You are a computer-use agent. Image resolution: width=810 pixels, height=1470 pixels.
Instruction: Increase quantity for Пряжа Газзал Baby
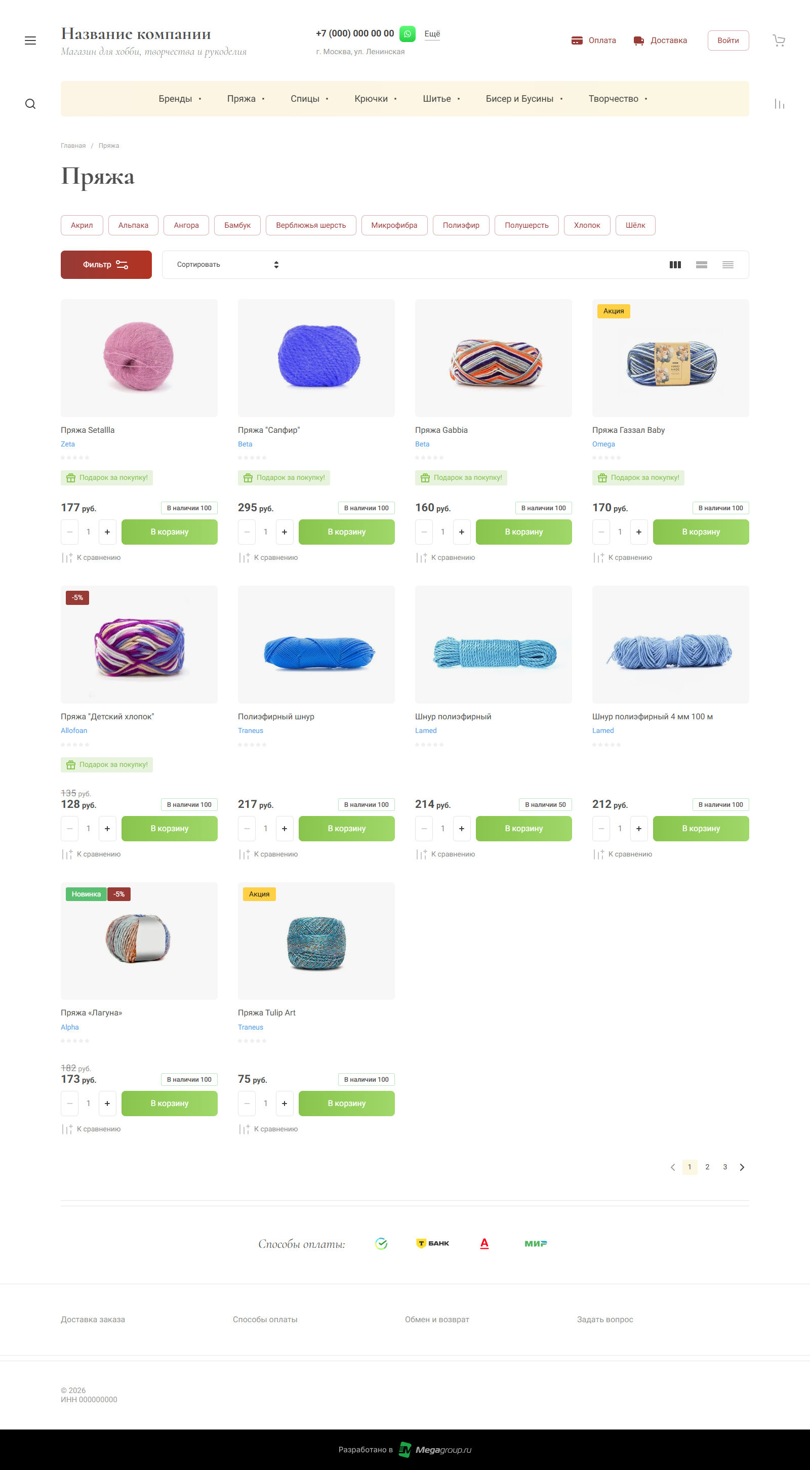[639, 532]
